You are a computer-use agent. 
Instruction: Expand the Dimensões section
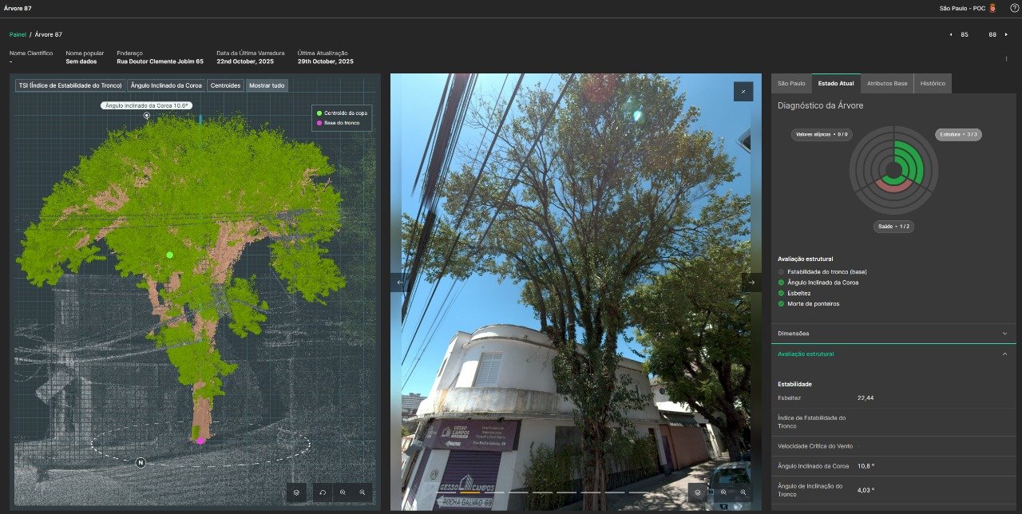click(893, 333)
